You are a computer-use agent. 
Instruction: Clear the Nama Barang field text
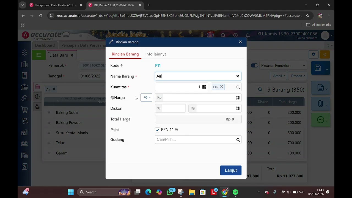point(238,76)
